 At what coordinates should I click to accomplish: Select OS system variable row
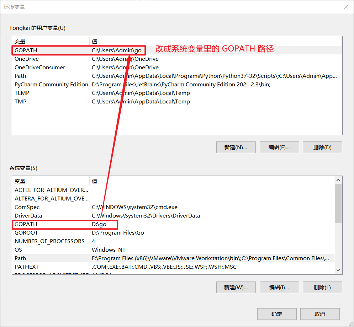click(x=173, y=250)
